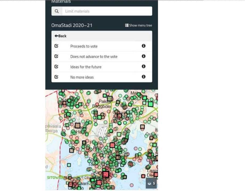
Task: Select the large brown square map marker
Action: (78, 125)
